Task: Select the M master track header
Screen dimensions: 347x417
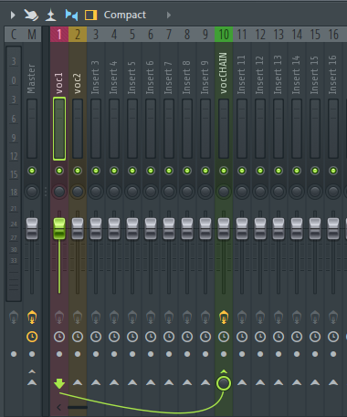Action: pyautogui.click(x=32, y=35)
